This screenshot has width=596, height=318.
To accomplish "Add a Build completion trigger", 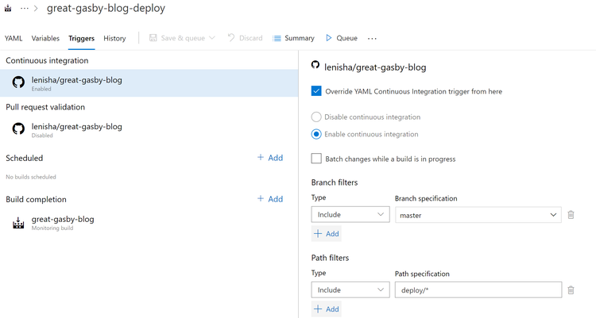I will click(270, 199).
